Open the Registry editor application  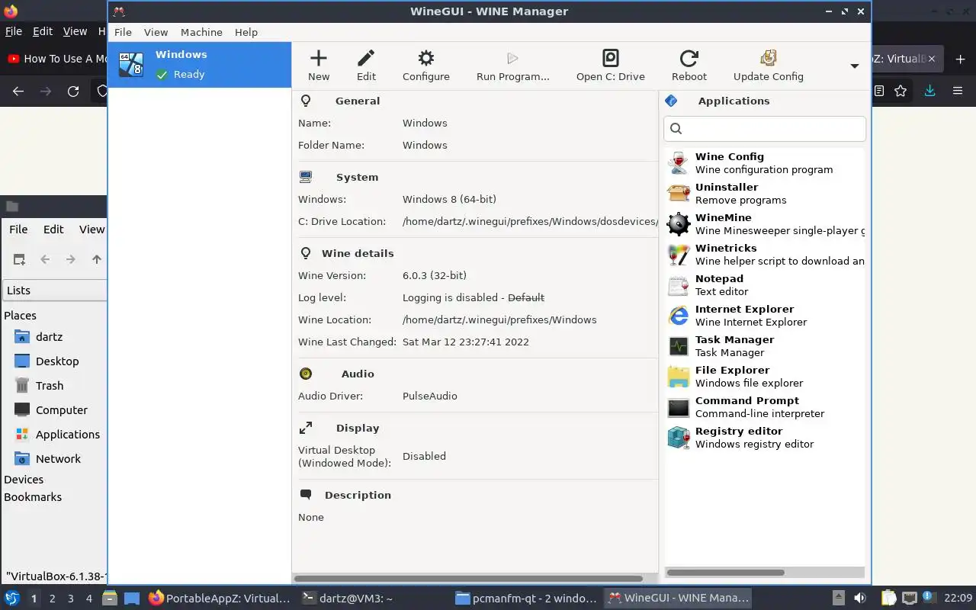tap(766, 437)
